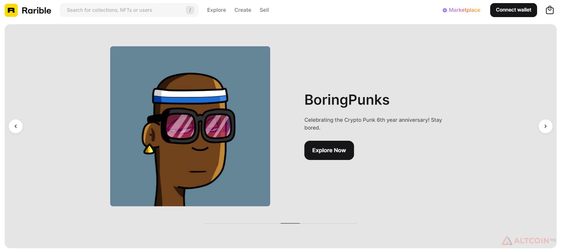Click the purple dot beside Marketplace
The image size is (561, 251).
pos(445,10)
